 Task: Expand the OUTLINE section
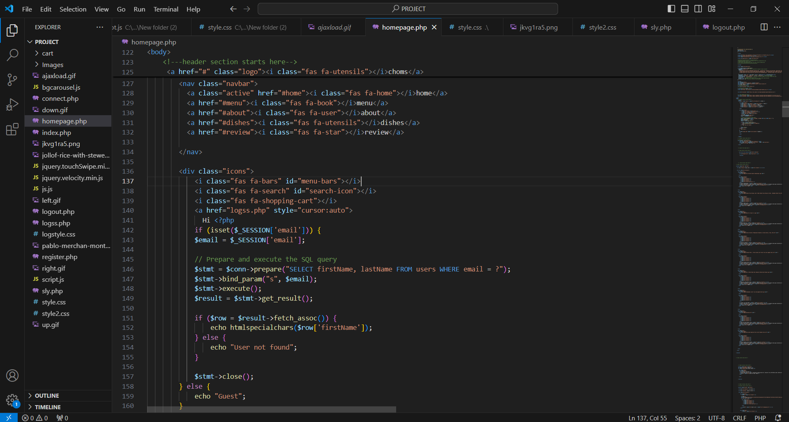(47, 396)
